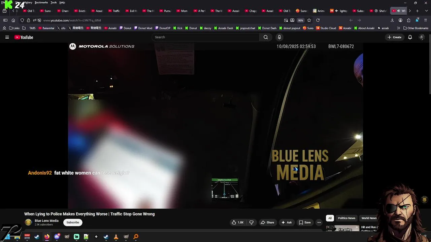Click in the YouTube search field

[x=205, y=37]
